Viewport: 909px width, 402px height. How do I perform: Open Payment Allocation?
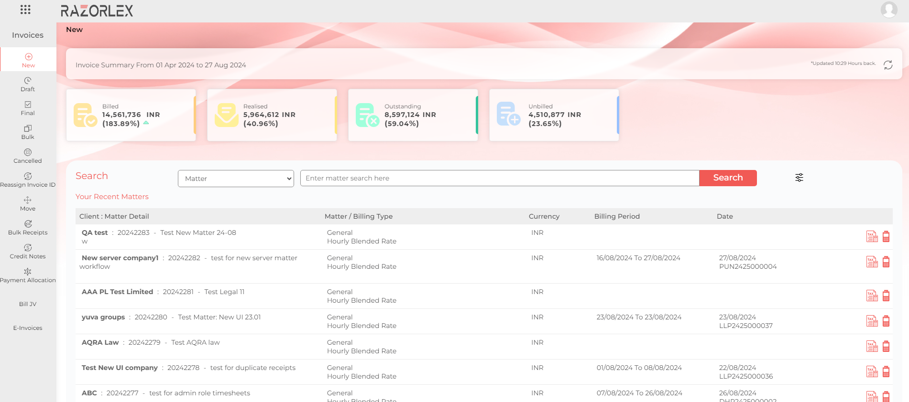coord(28,275)
